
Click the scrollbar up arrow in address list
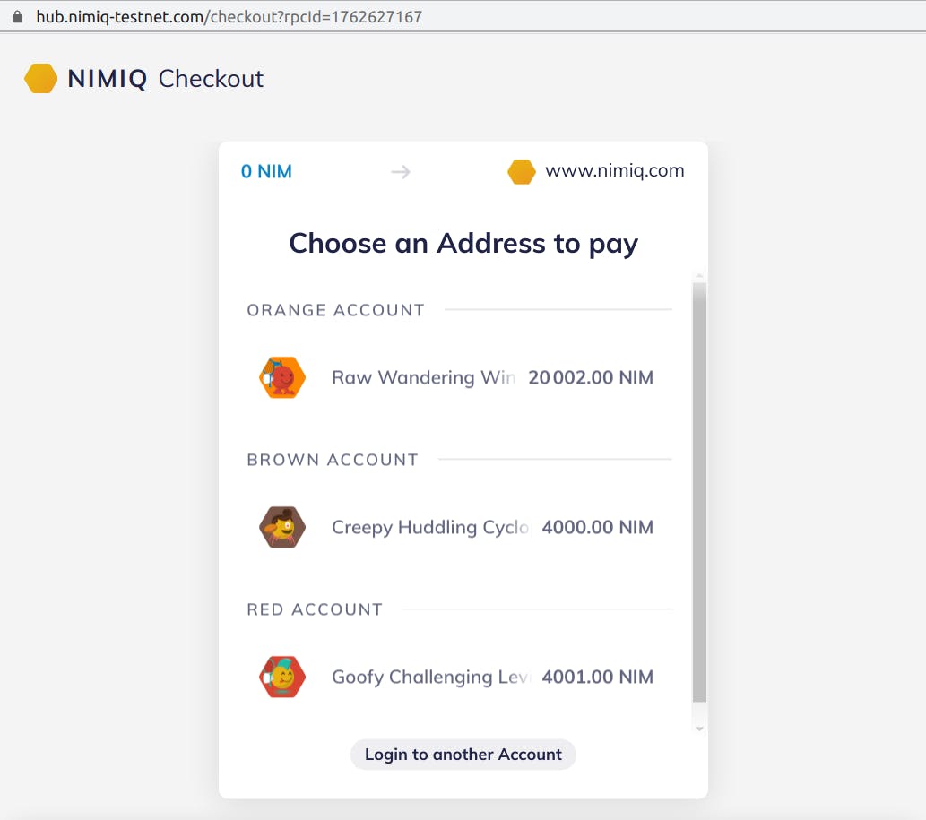pos(700,277)
